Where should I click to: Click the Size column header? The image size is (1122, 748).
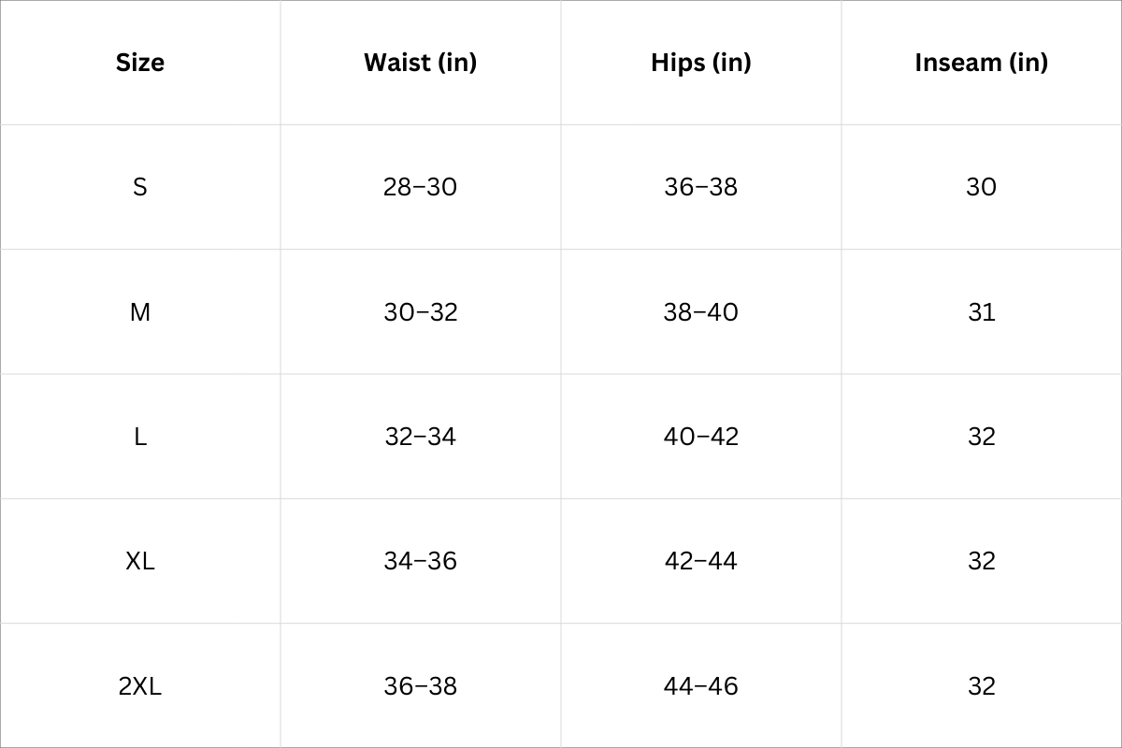pos(140,63)
